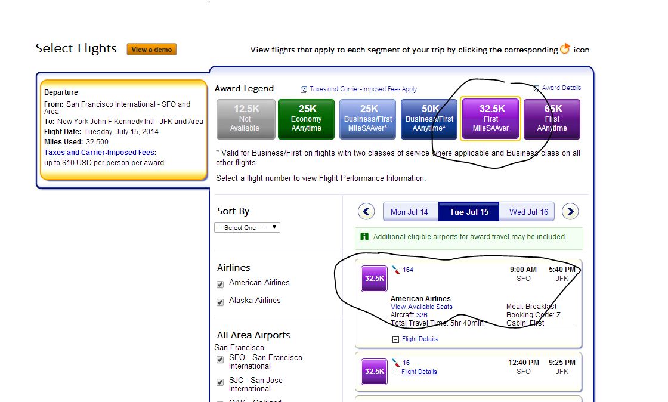The width and height of the screenshot is (668, 402).
Task: Toggle SFO - San Francisco International checkbox
Action: click(220, 360)
